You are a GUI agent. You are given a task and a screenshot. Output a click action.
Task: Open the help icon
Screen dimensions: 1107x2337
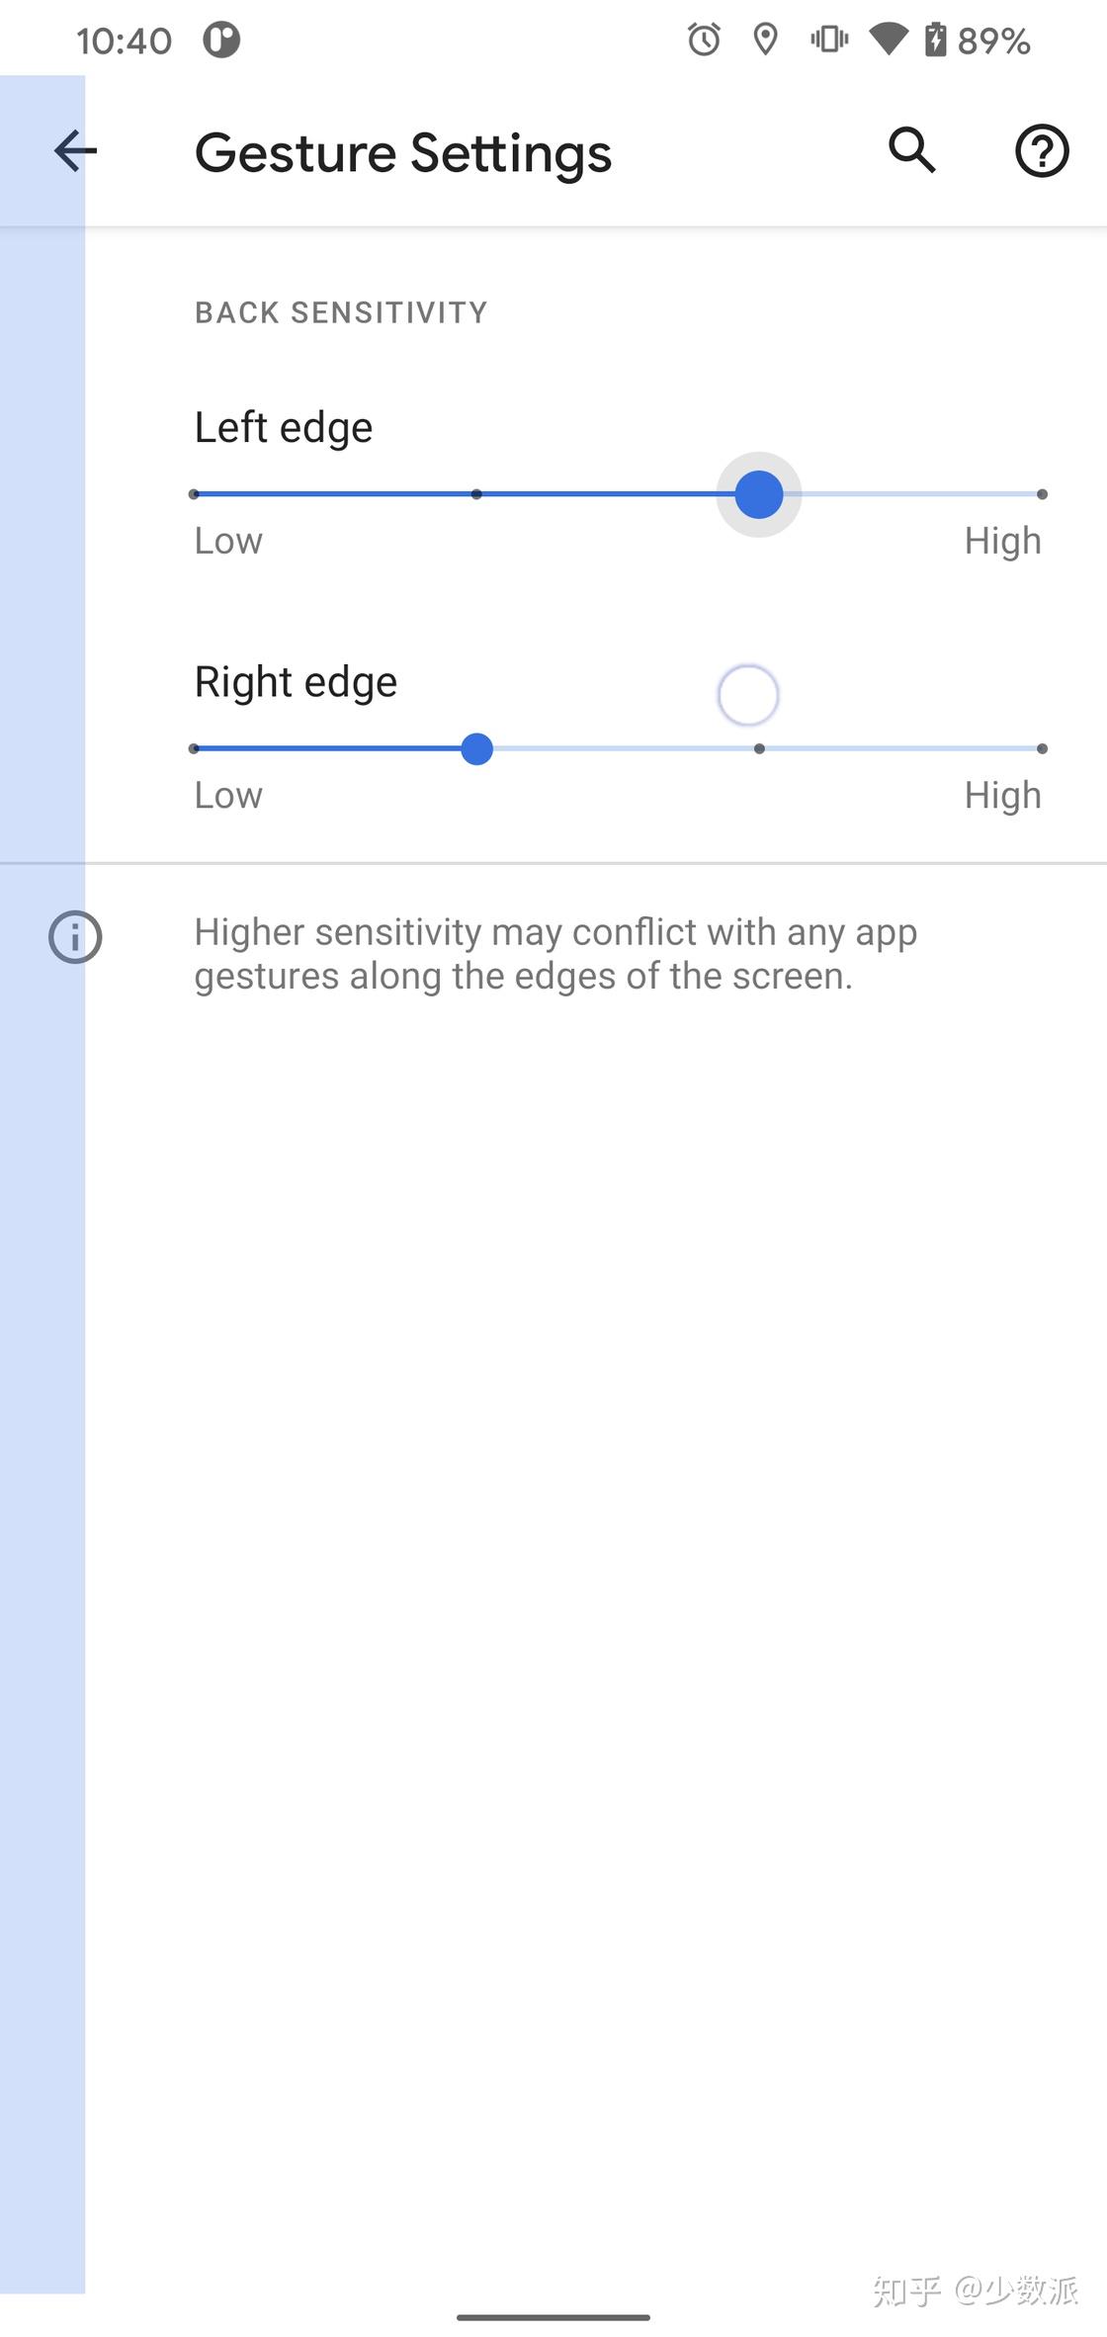(1042, 151)
